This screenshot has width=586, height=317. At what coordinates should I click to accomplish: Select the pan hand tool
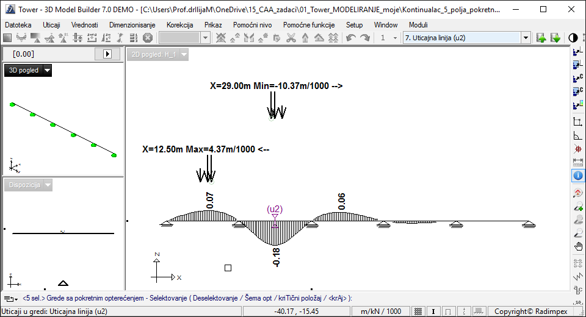tap(578, 246)
